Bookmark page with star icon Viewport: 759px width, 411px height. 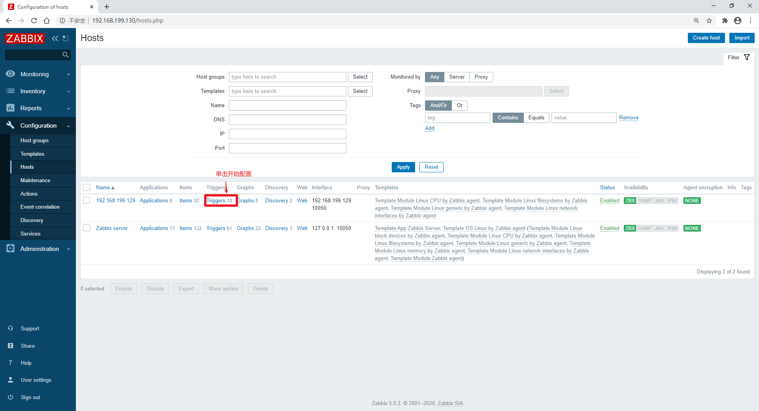pos(709,21)
